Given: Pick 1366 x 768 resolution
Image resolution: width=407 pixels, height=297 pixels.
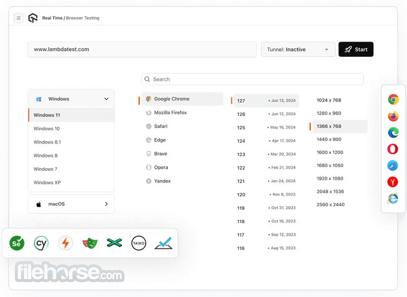Looking at the screenshot, I should (340, 126).
